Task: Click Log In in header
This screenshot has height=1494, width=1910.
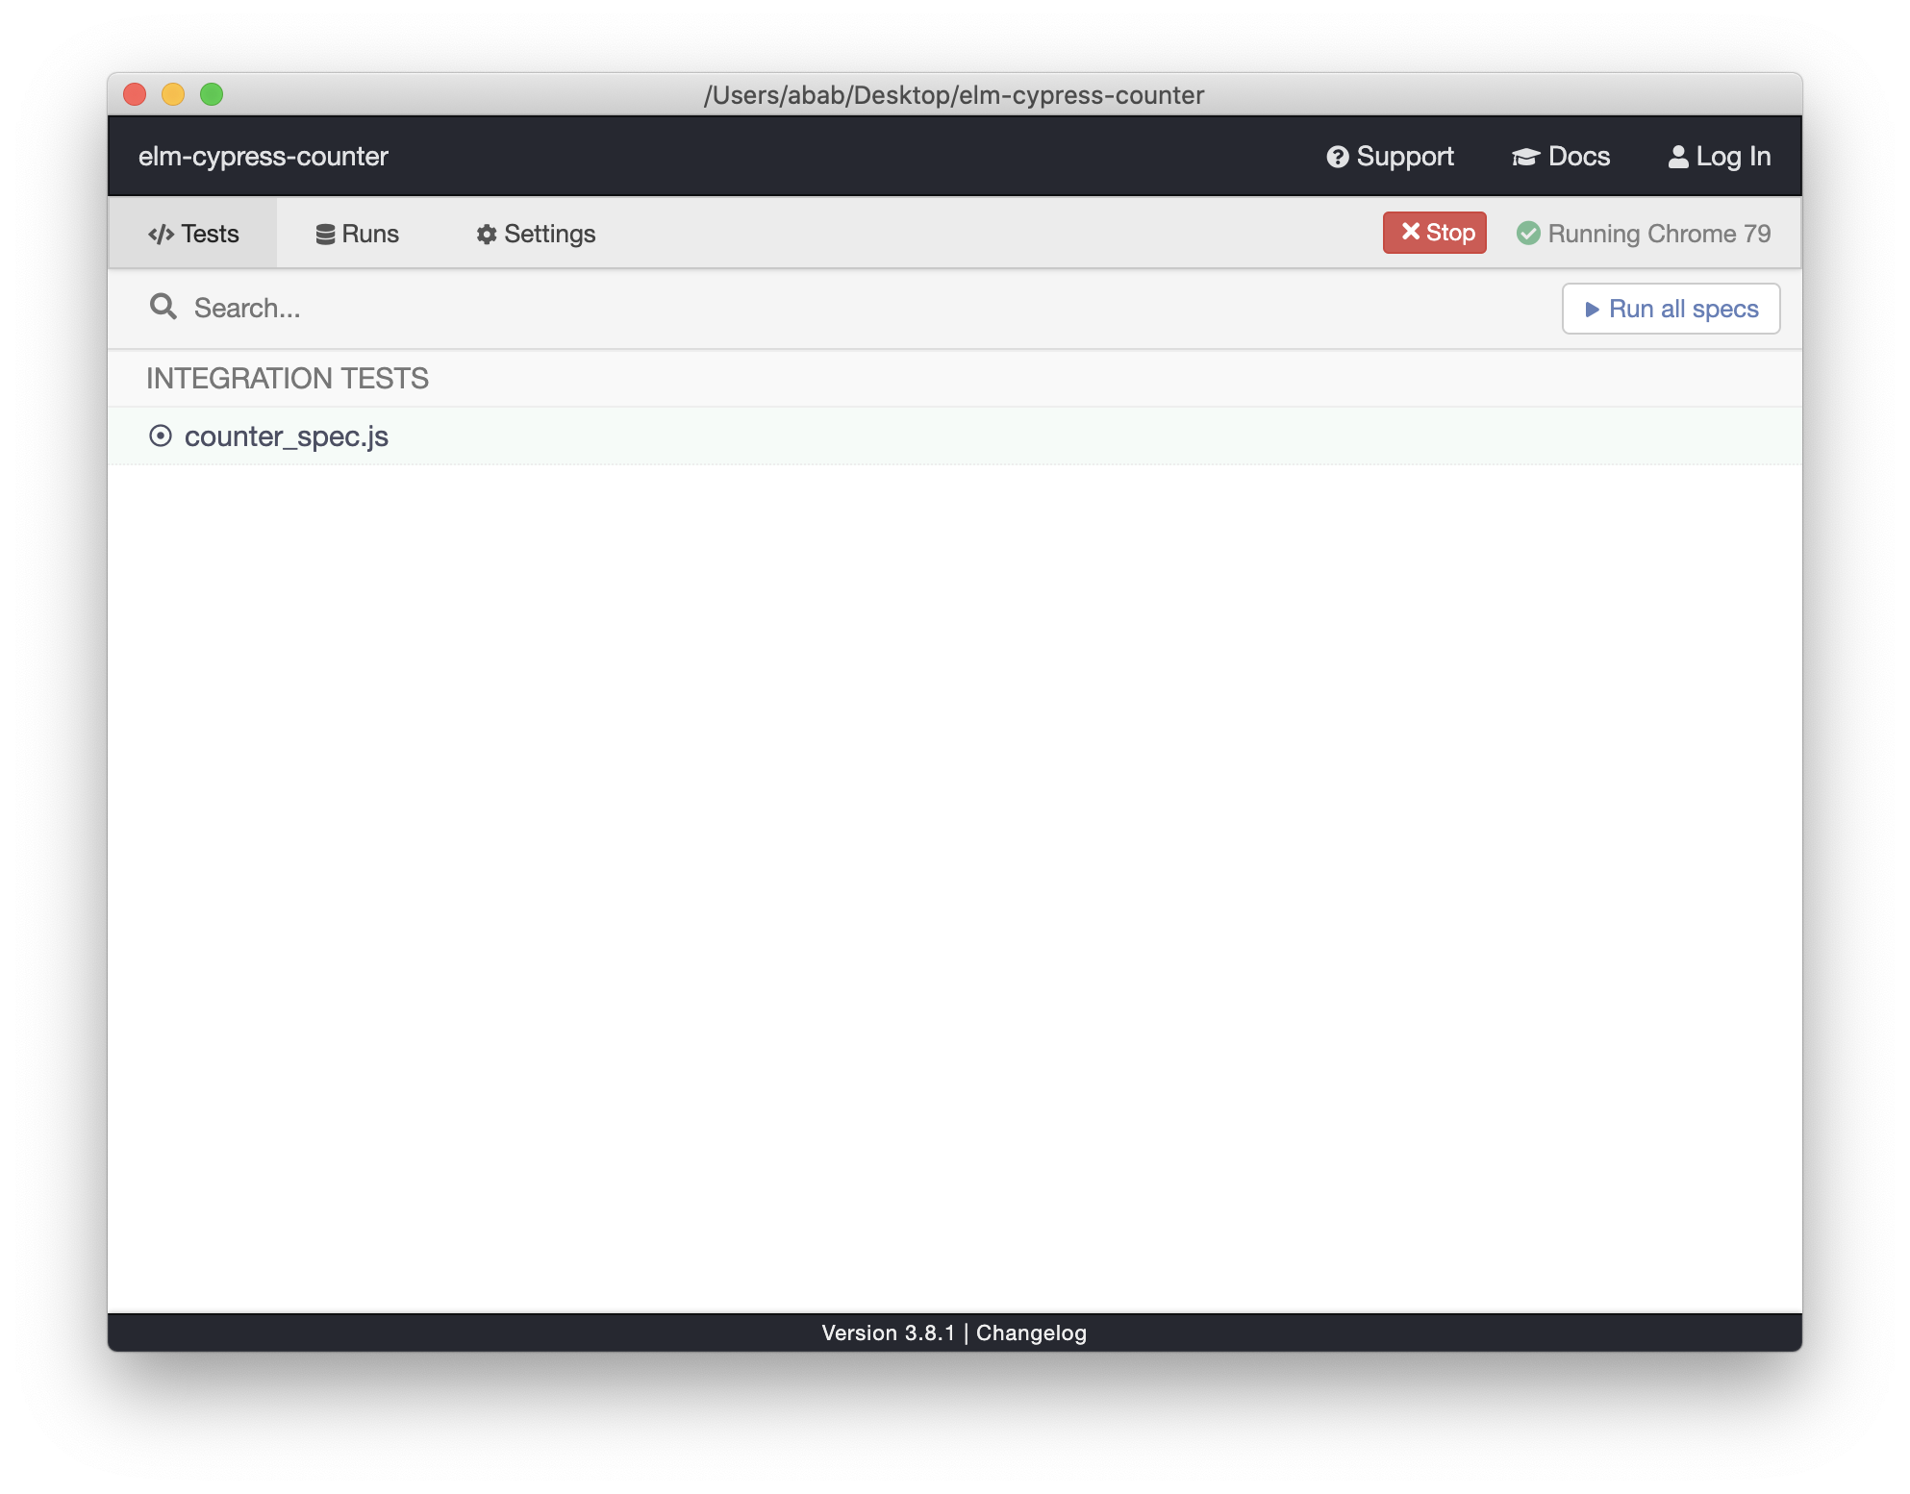Action: (x=1720, y=156)
